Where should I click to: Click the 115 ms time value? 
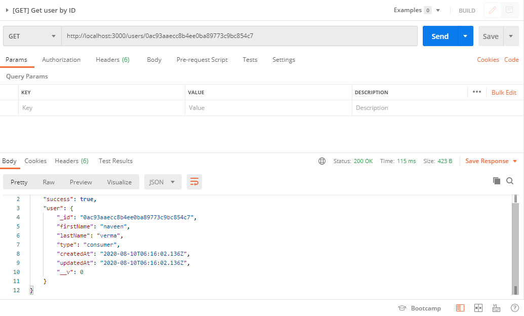(x=407, y=161)
